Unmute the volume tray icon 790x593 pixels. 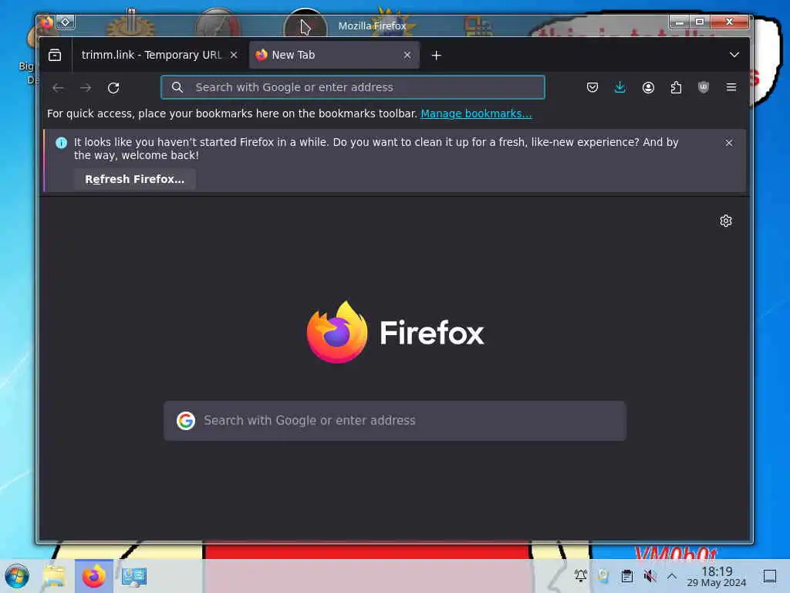[x=650, y=576]
